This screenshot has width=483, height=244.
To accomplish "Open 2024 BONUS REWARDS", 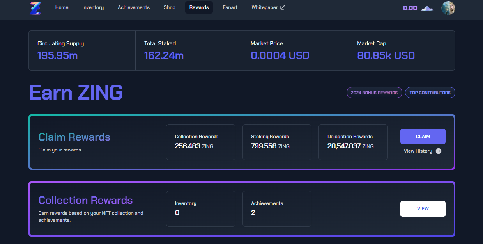I will point(374,93).
